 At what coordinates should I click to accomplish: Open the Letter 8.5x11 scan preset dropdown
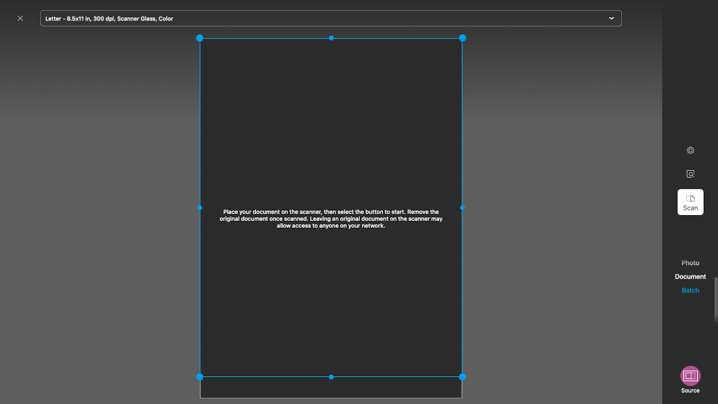331,18
